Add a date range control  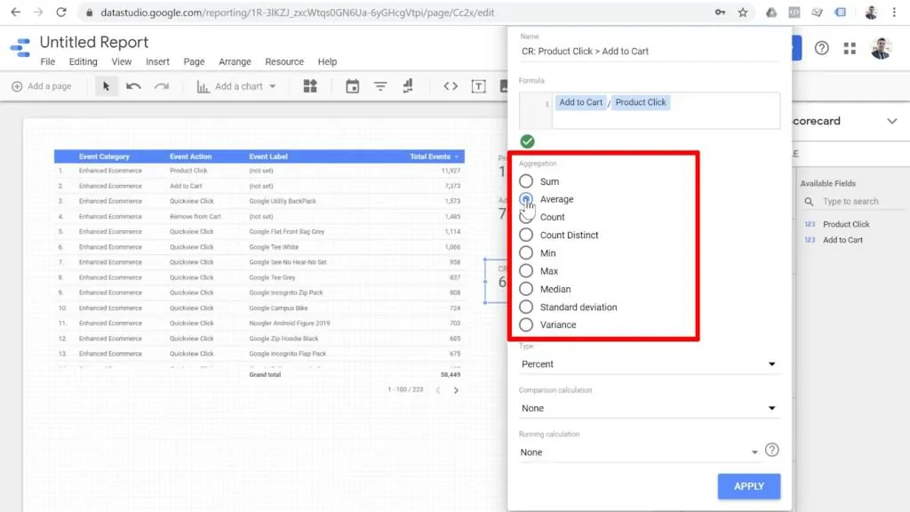click(353, 86)
